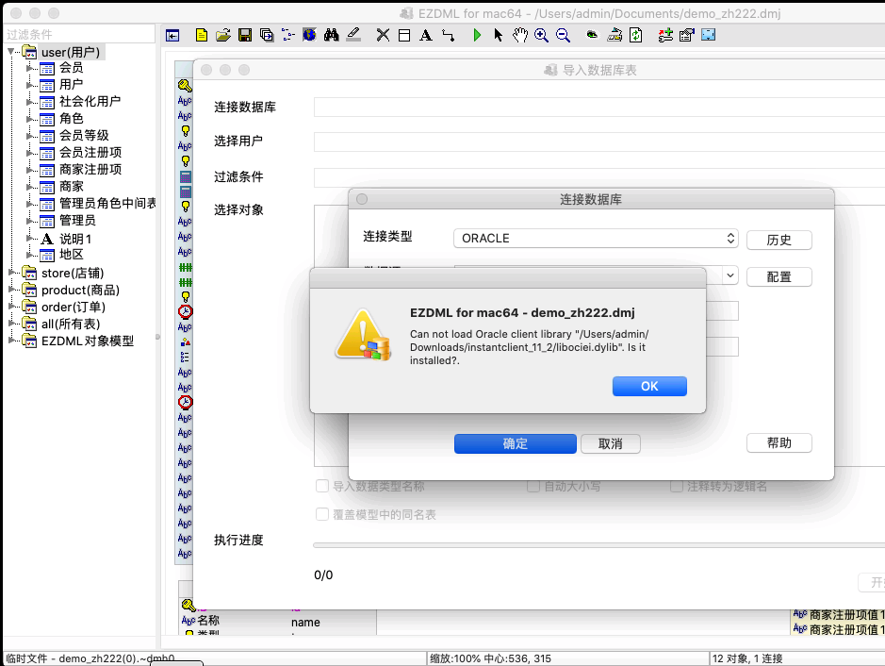Click status text 12 对象, 1 连接
Viewport: 885px width, 666px height.
pyautogui.click(x=747, y=658)
